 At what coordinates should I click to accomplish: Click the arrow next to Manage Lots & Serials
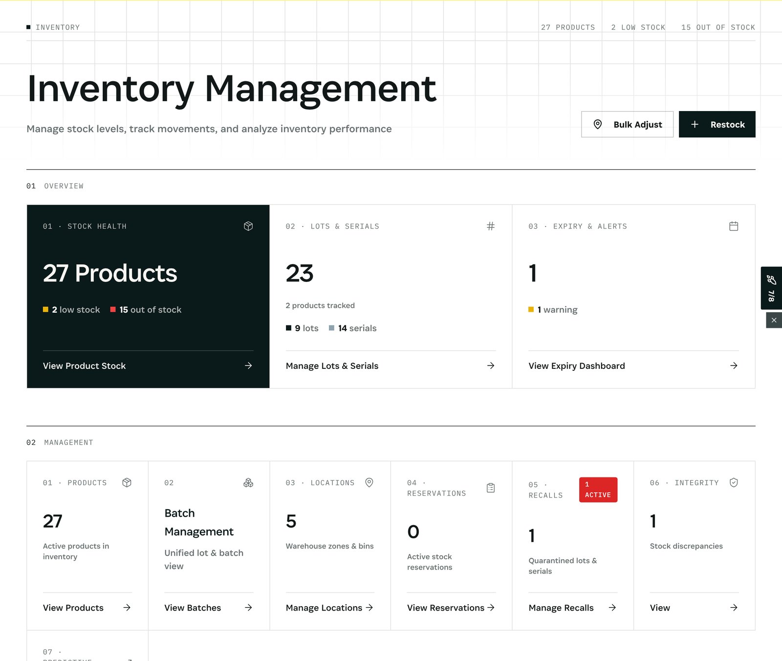point(491,366)
